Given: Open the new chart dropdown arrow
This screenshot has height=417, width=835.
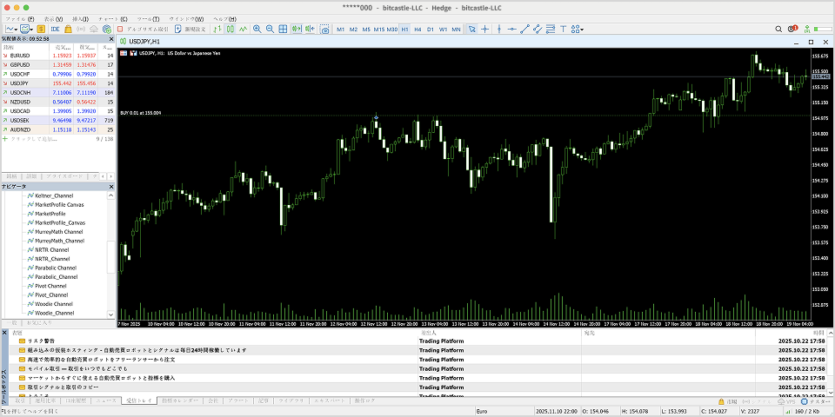Looking at the screenshot, I should 17,30.
